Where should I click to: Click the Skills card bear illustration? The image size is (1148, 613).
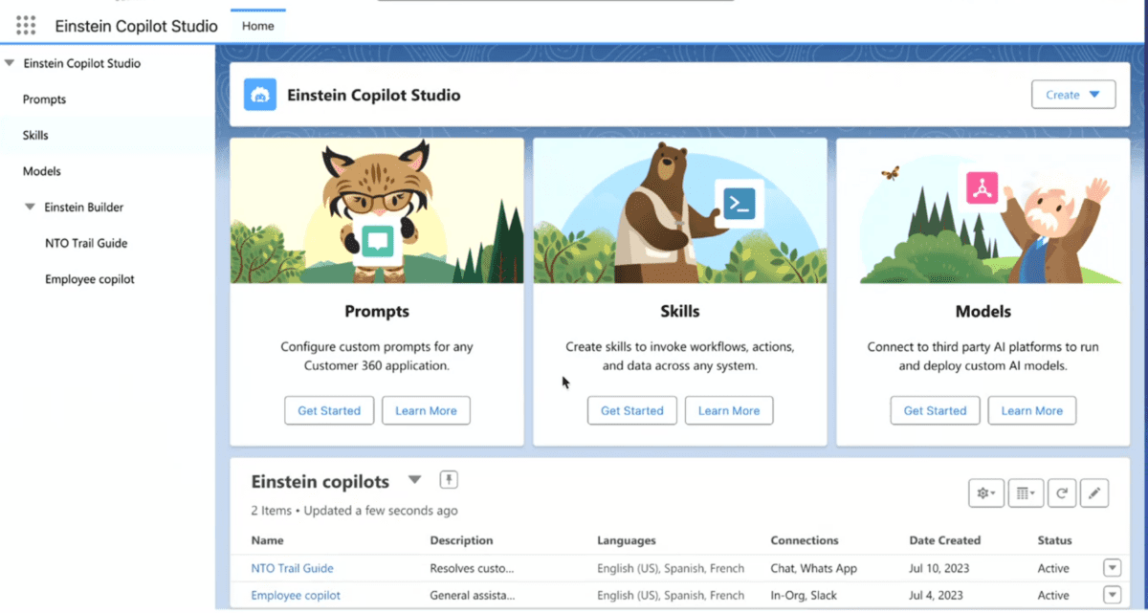coord(680,210)
